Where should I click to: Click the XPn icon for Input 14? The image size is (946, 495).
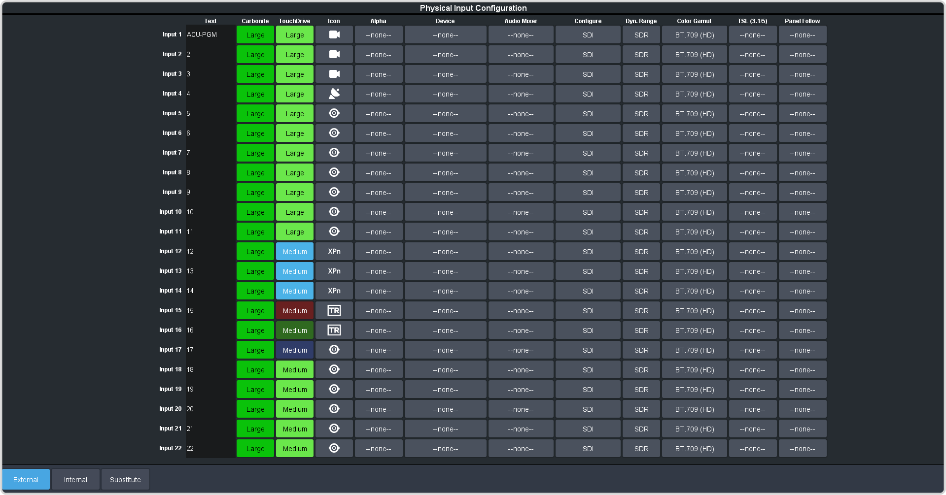click(x=334, y=291)
